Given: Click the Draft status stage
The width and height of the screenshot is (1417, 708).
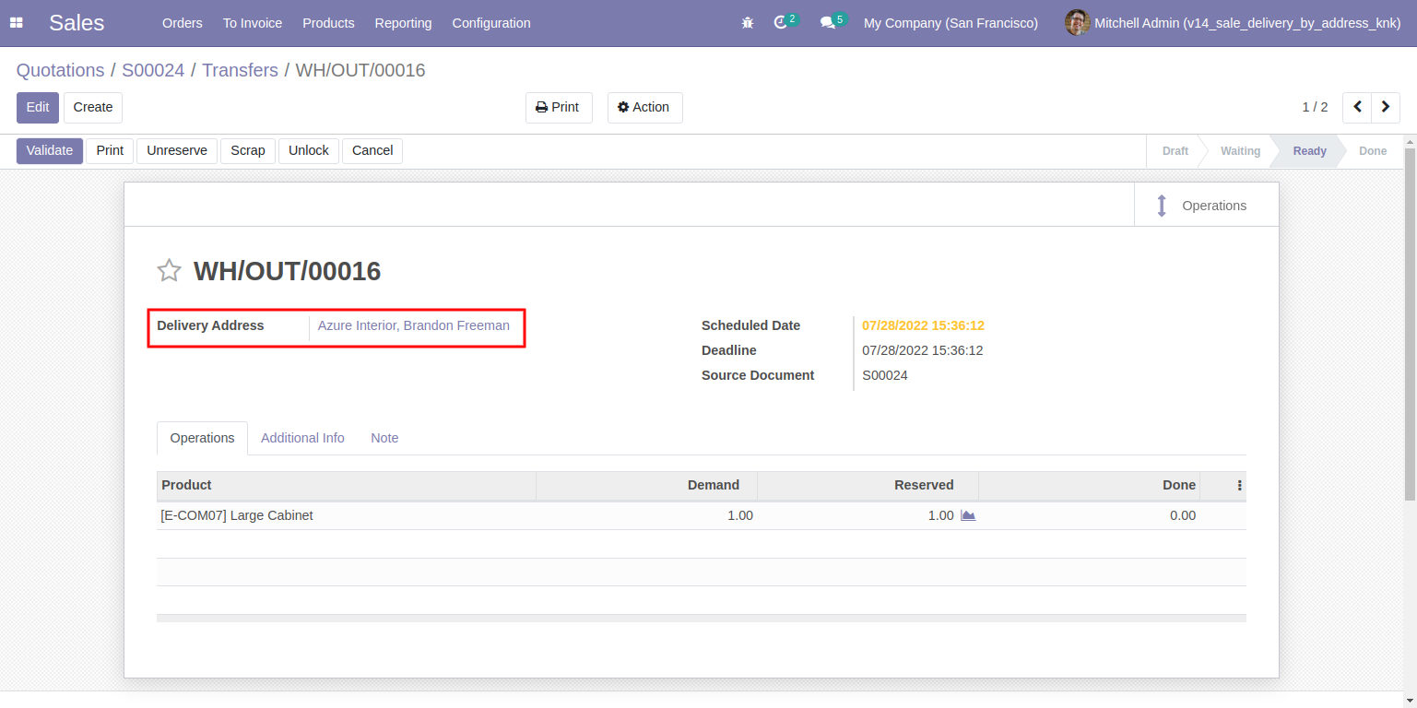Looking at the screenshot, I should (1175, 151).
